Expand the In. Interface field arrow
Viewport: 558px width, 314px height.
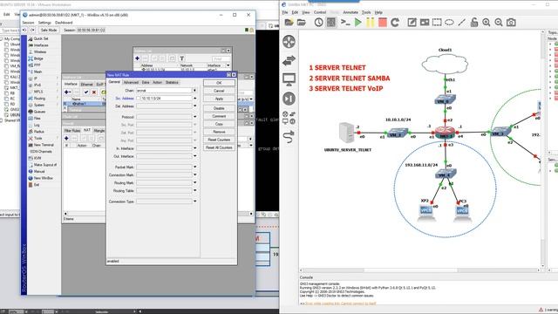pyautogui.click(x=194, y=148)
